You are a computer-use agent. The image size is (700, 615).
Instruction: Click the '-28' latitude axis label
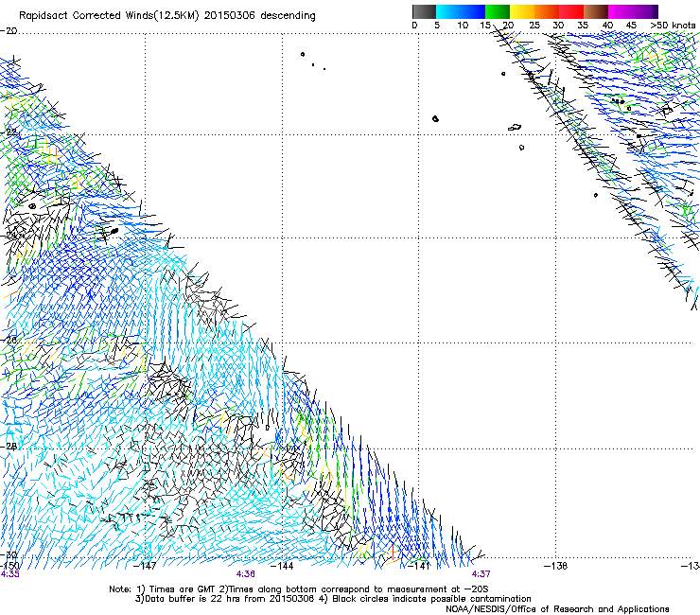point(9,446)
